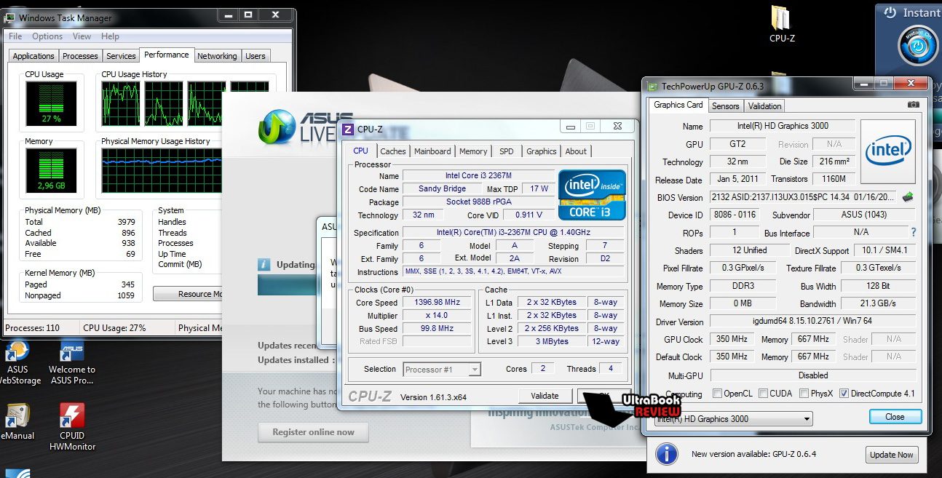Click the CPU-Z title bar icon
The height and width of the screenshot is (478, 942).
(348, 130)
